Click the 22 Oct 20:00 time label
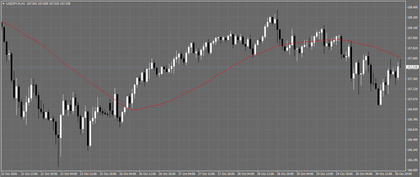This screenshot has height=177, width=420. pos(49,174)
